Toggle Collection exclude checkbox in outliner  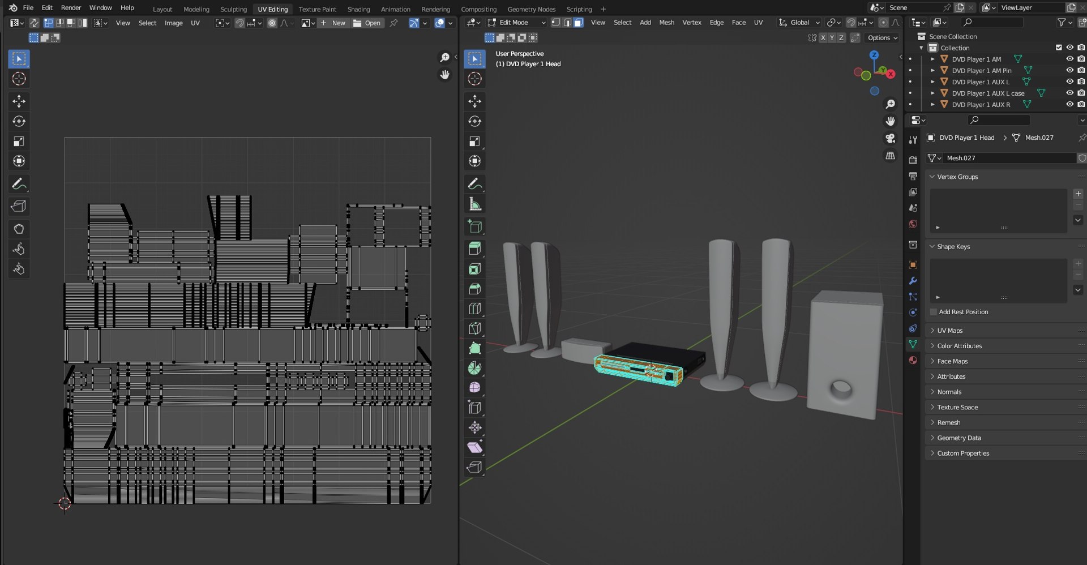point(1059,48)
